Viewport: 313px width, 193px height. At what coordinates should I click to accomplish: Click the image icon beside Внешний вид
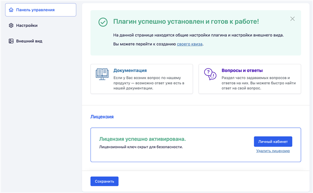point(11,41)
